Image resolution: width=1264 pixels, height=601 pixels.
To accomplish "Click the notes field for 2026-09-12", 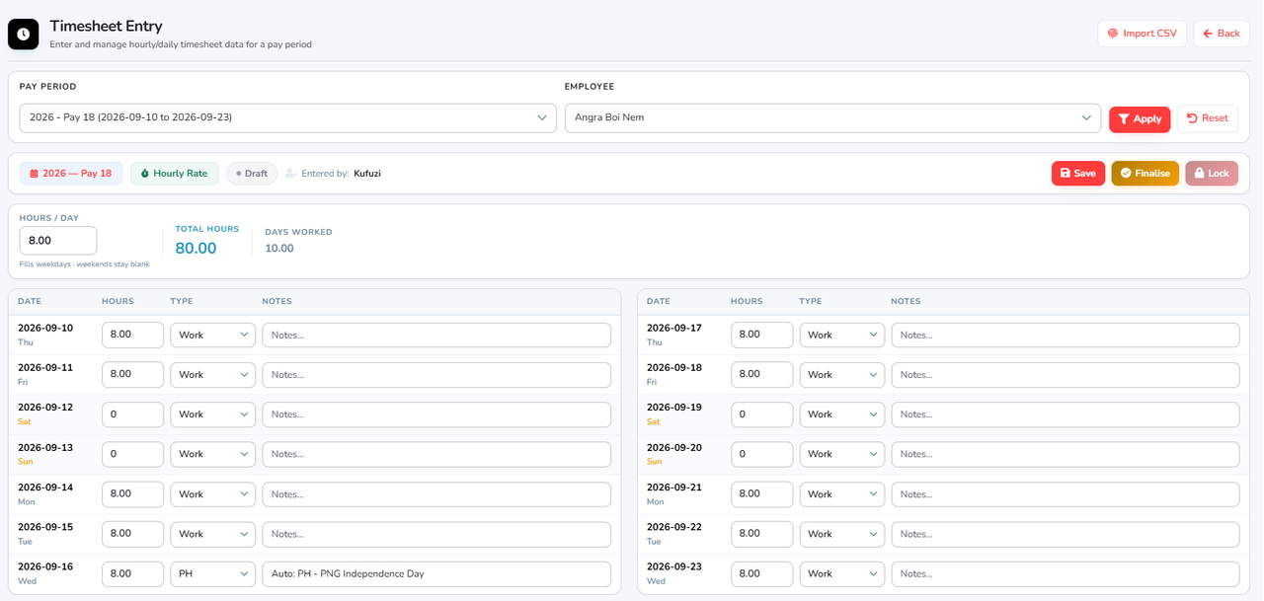I will [x=436, y=414].
